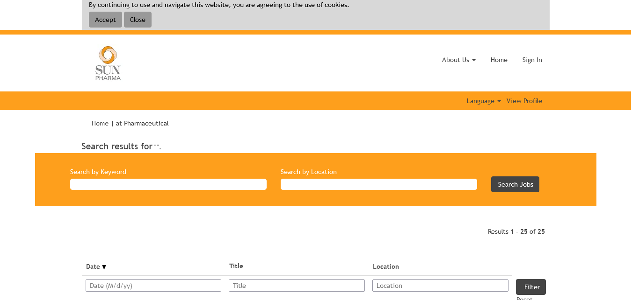639x300 pixels.
Task: Open the Sign In page
Action: click(532, 60)
